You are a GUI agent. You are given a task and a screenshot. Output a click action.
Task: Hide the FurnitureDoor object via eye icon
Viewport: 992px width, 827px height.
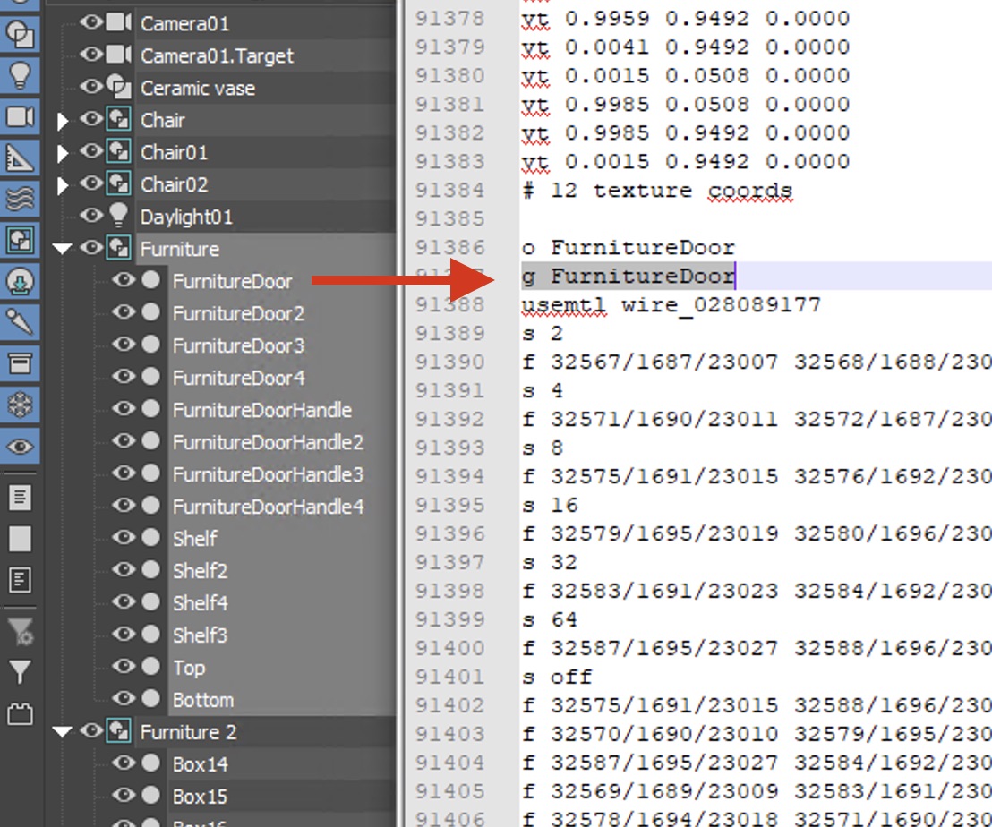[x=124, y=281]
